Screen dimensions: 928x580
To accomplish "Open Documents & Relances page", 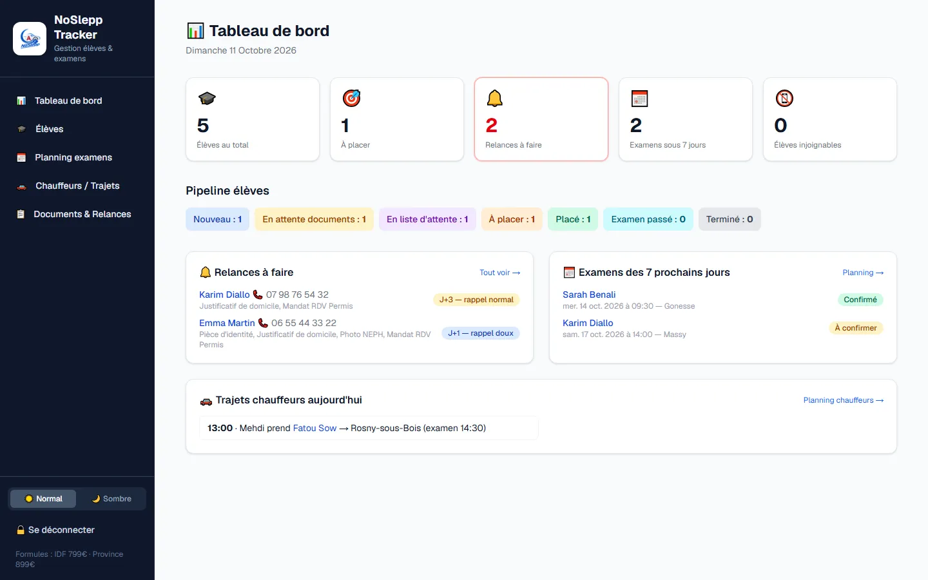I will (77, 214).
